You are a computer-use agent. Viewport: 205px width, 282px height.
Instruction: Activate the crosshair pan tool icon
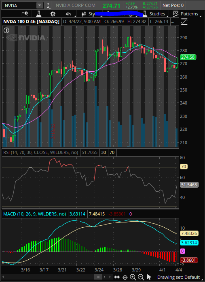125,277
